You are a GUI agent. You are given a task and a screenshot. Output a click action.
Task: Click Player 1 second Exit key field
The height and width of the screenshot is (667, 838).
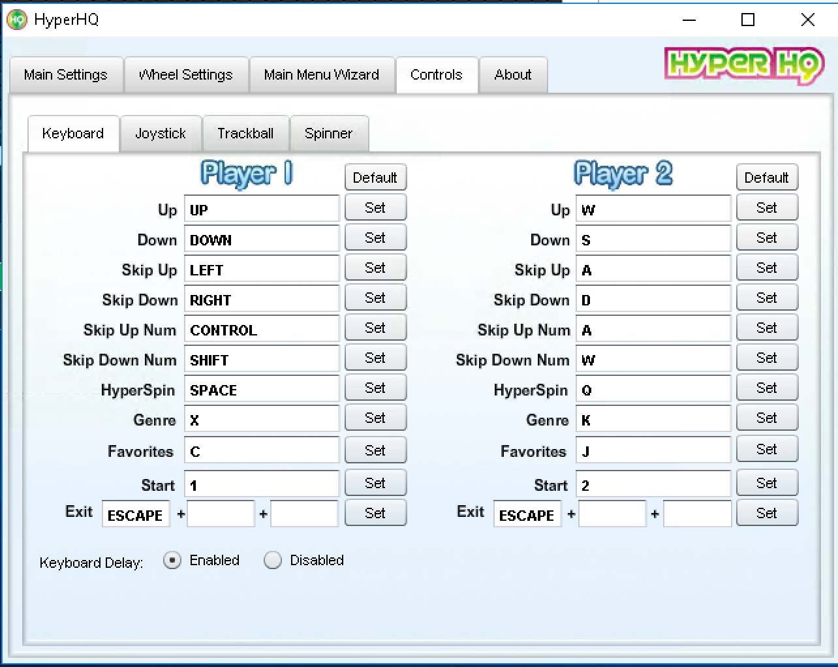point(221,514)
